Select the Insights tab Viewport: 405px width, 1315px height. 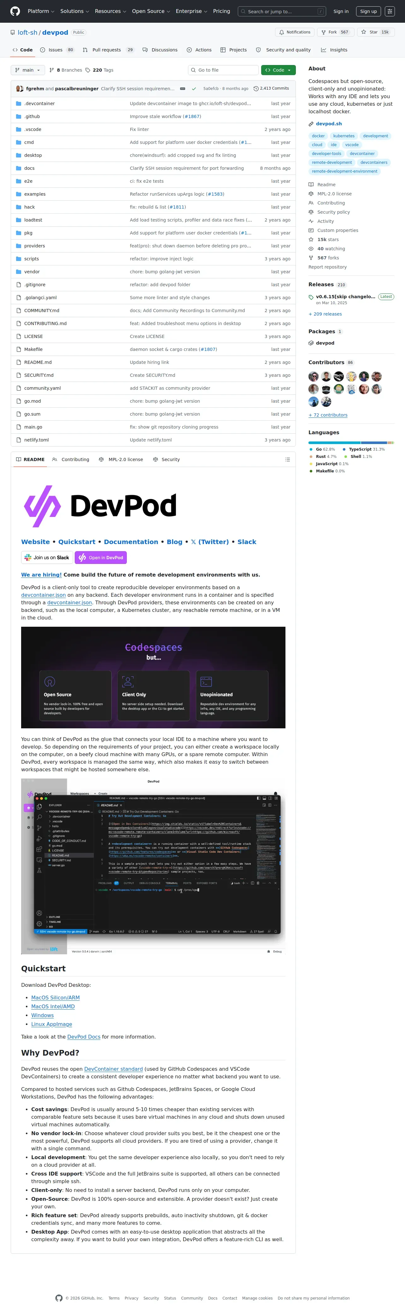(x=334, y=50)
